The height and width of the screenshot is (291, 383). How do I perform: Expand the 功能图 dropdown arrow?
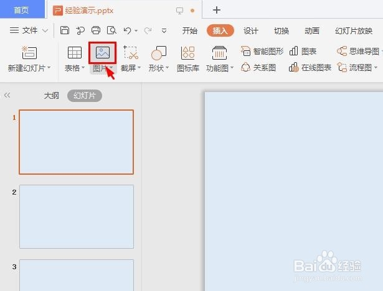click(232, 68)
